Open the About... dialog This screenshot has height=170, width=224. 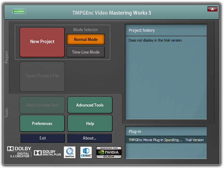coord(89,138)
